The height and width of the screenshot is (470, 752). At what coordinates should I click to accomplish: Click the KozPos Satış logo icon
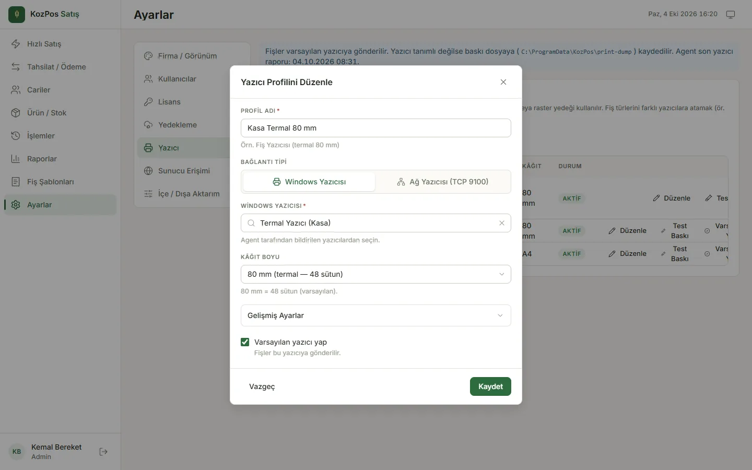(17, 15)
